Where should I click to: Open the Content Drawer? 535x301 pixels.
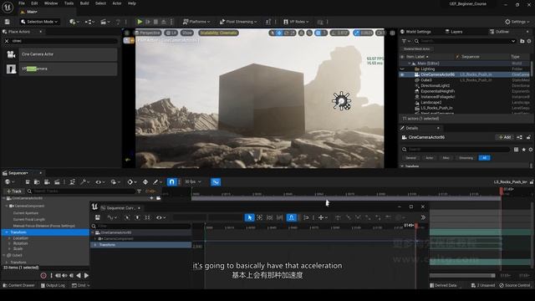(x=18, y=285)
